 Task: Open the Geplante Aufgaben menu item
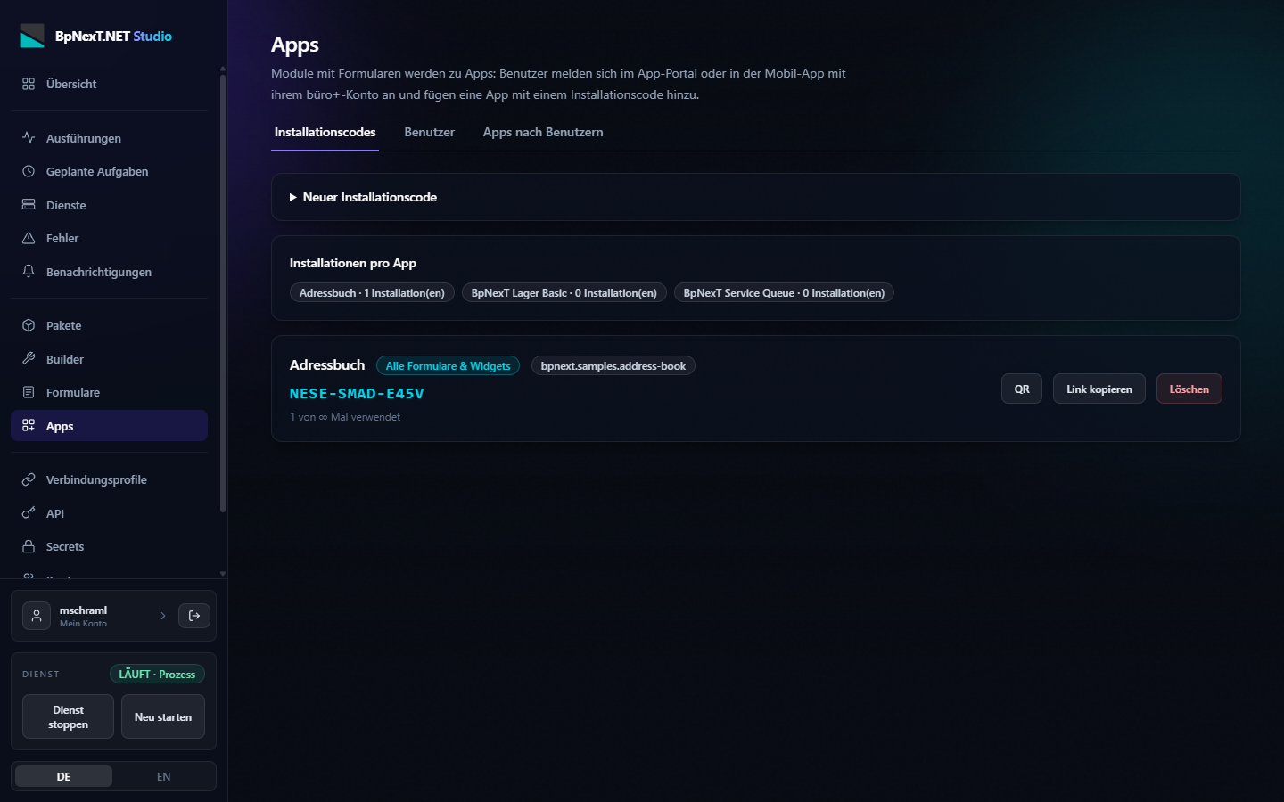click(x=109, y=171)
